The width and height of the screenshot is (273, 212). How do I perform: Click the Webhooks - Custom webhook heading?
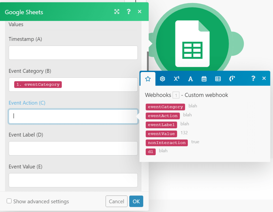click(x=186, y=95)
